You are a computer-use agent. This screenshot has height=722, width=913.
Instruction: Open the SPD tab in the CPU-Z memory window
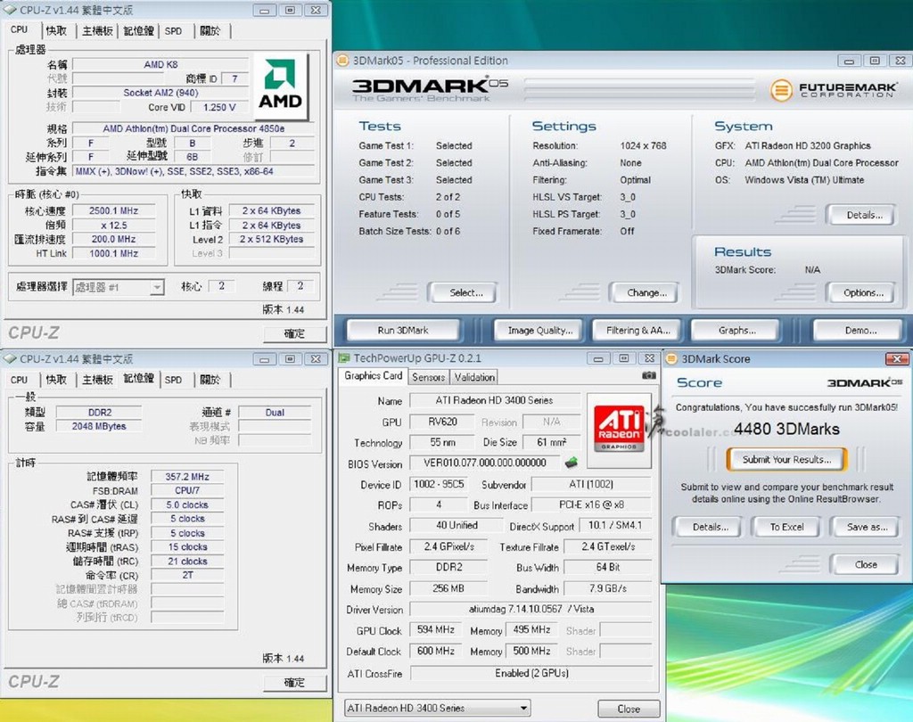click(174, 380)
